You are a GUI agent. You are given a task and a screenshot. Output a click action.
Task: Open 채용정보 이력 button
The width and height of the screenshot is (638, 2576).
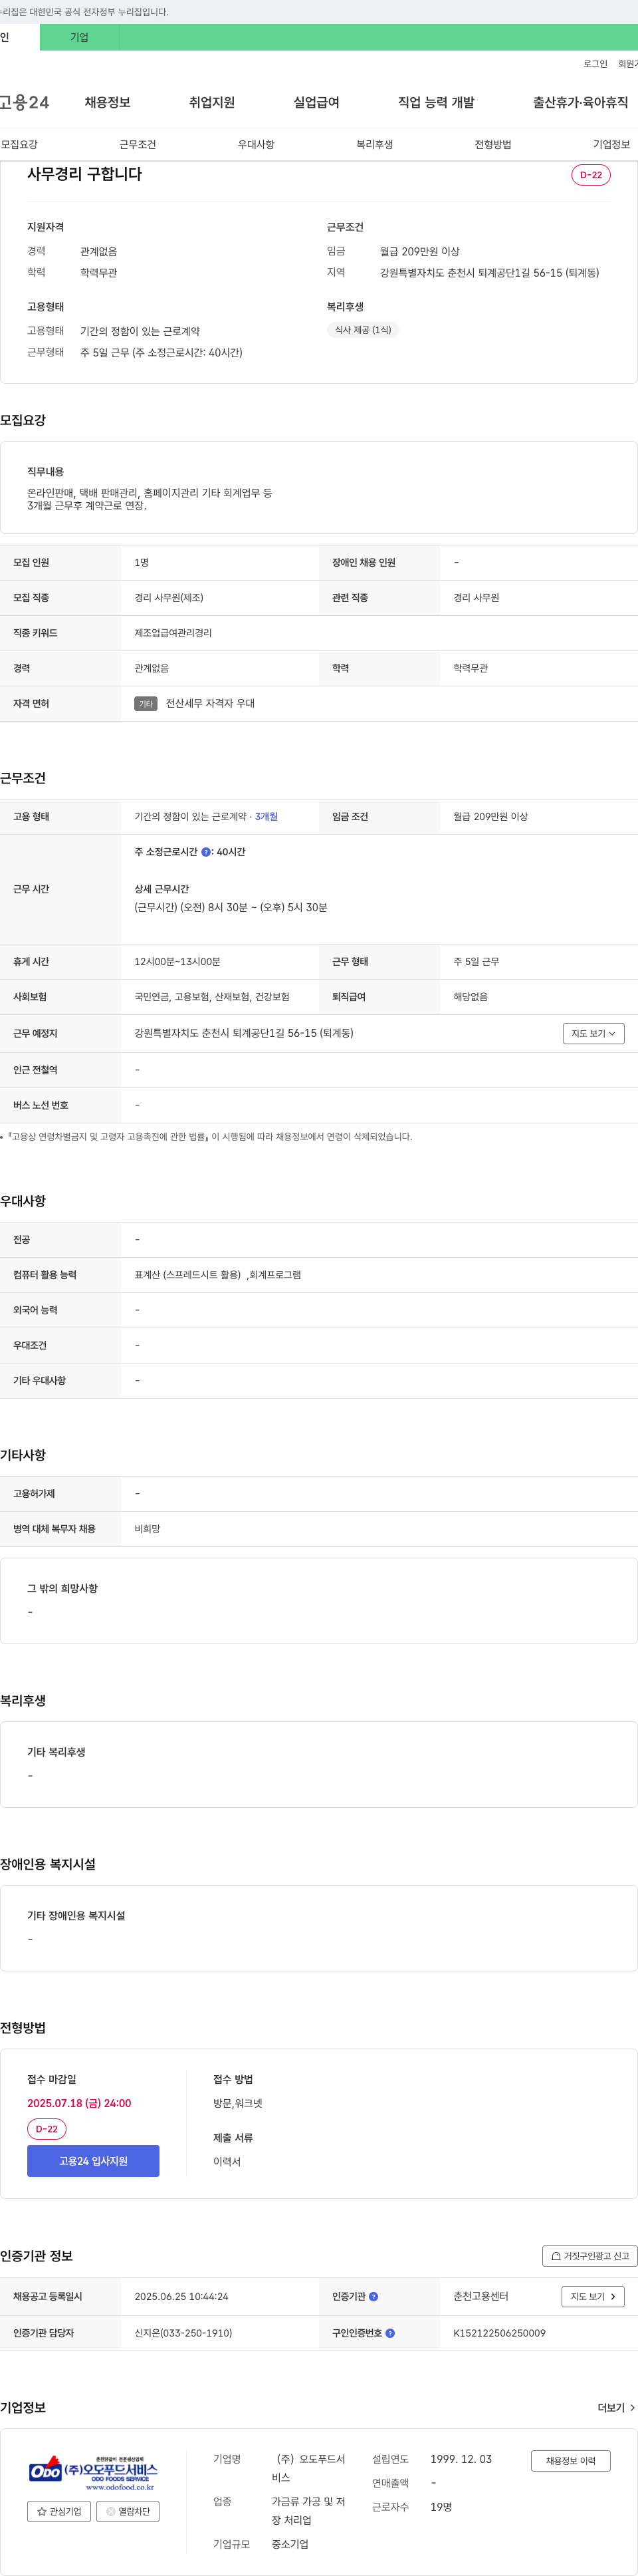[x=570, y=2461]
